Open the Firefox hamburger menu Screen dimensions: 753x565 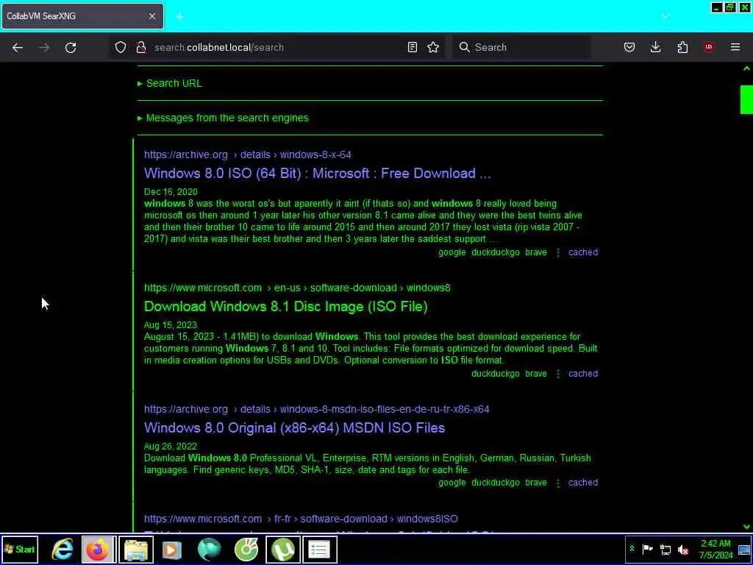pyautogui.click(x=735, y=47)
